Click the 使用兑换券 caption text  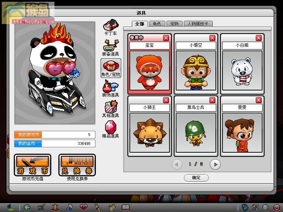(77, 179)
